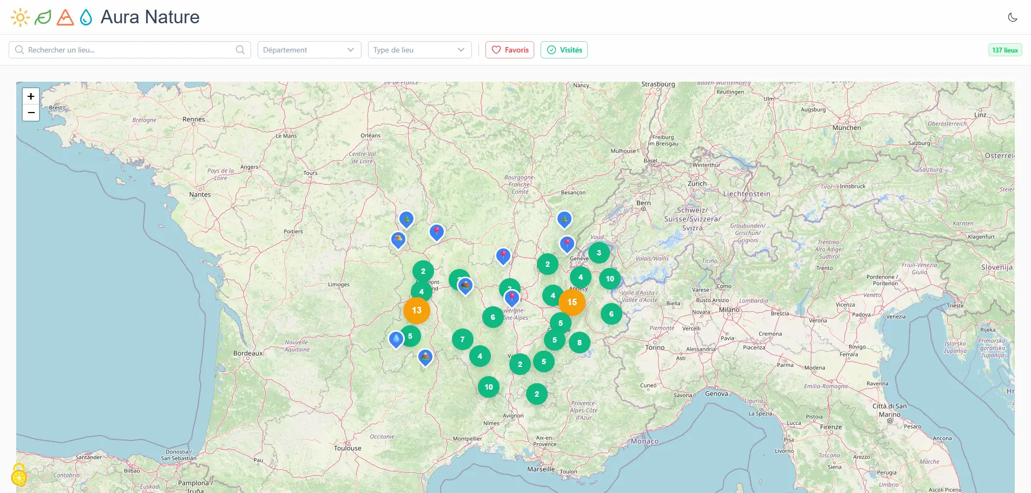Enable the Favoris filter
This screenshot has height=493, width=1031.
pos(509,49)
